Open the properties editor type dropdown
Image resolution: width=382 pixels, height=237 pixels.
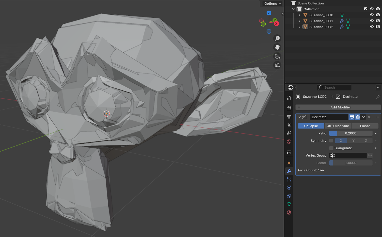click(292, 87)
